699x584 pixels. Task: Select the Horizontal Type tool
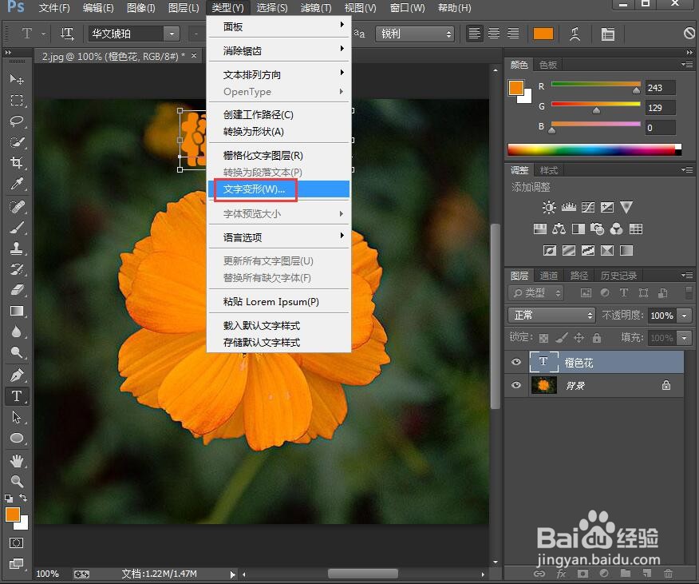pos(17,396)
